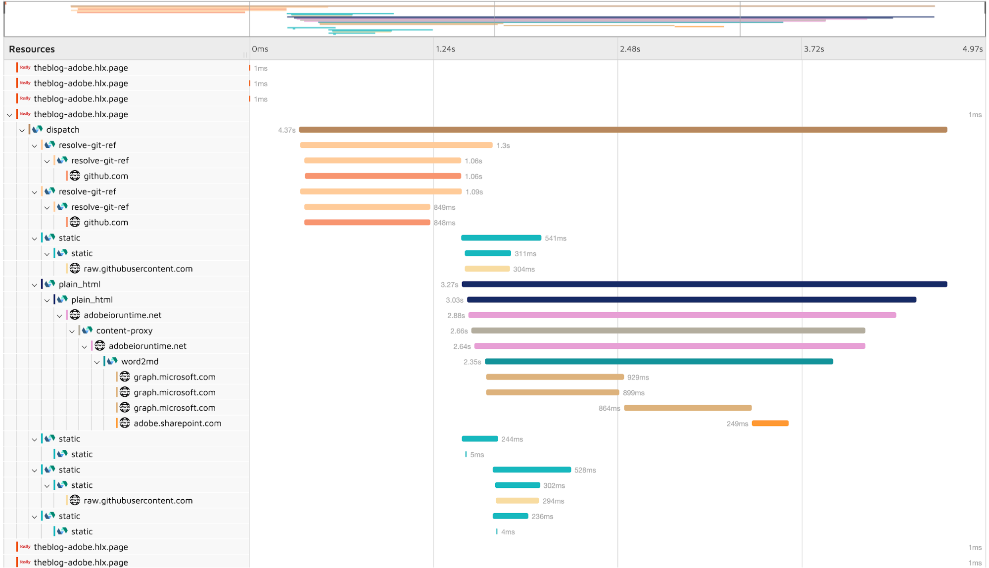The width and height of the screenshot is (989, 568).
Task: Click icon of resolve-git-ref 1.09s row
Action: pyautogui.click(x=49, y=191)
